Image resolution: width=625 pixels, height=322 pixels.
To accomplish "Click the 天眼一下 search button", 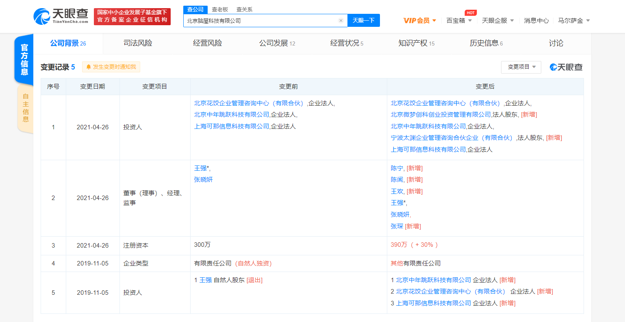I will [363, 20].
